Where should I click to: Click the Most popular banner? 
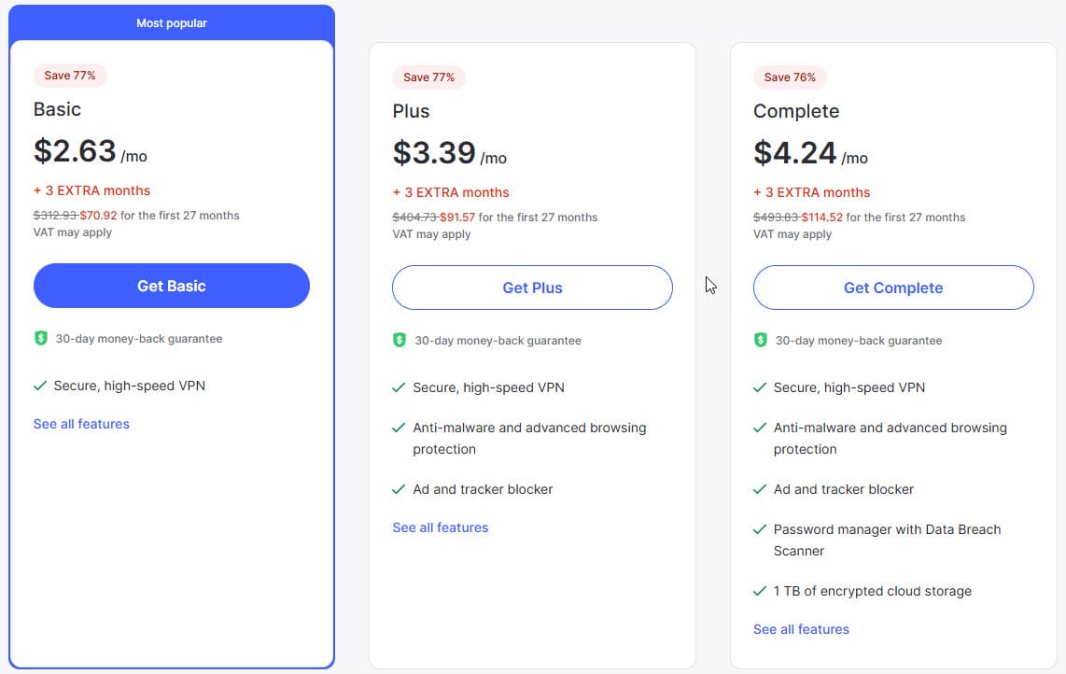pyautogui.click(x=172, y=22)
